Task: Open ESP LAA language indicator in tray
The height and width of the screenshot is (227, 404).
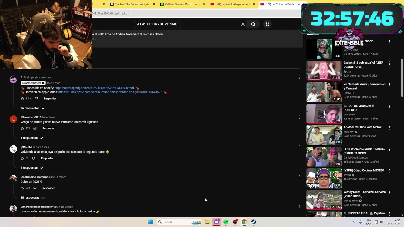Action: 369,222
